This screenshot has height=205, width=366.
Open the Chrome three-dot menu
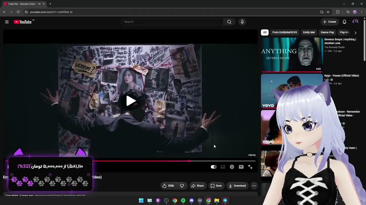click(362, 12)
